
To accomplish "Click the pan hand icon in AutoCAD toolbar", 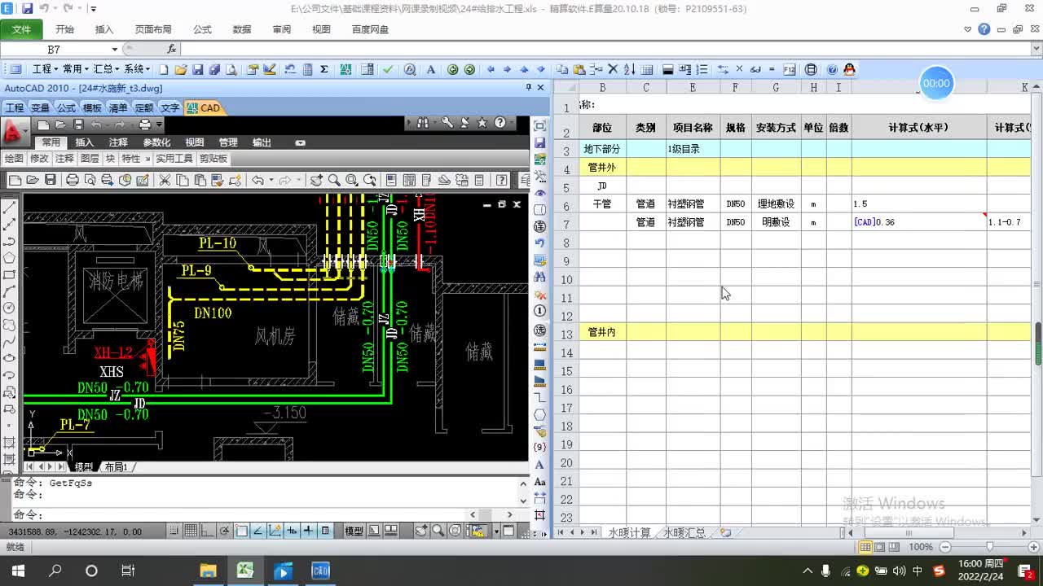I will pyautogui.click(x=316, y=180).
